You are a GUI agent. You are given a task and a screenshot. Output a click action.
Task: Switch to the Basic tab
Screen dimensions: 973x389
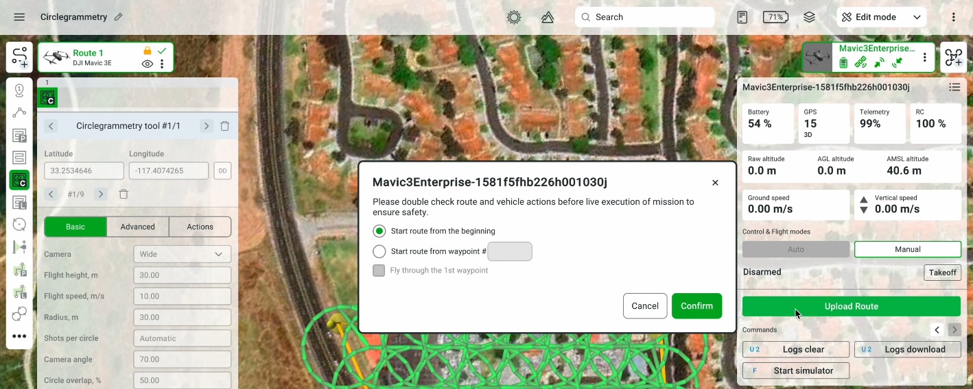tap(75, 227)
